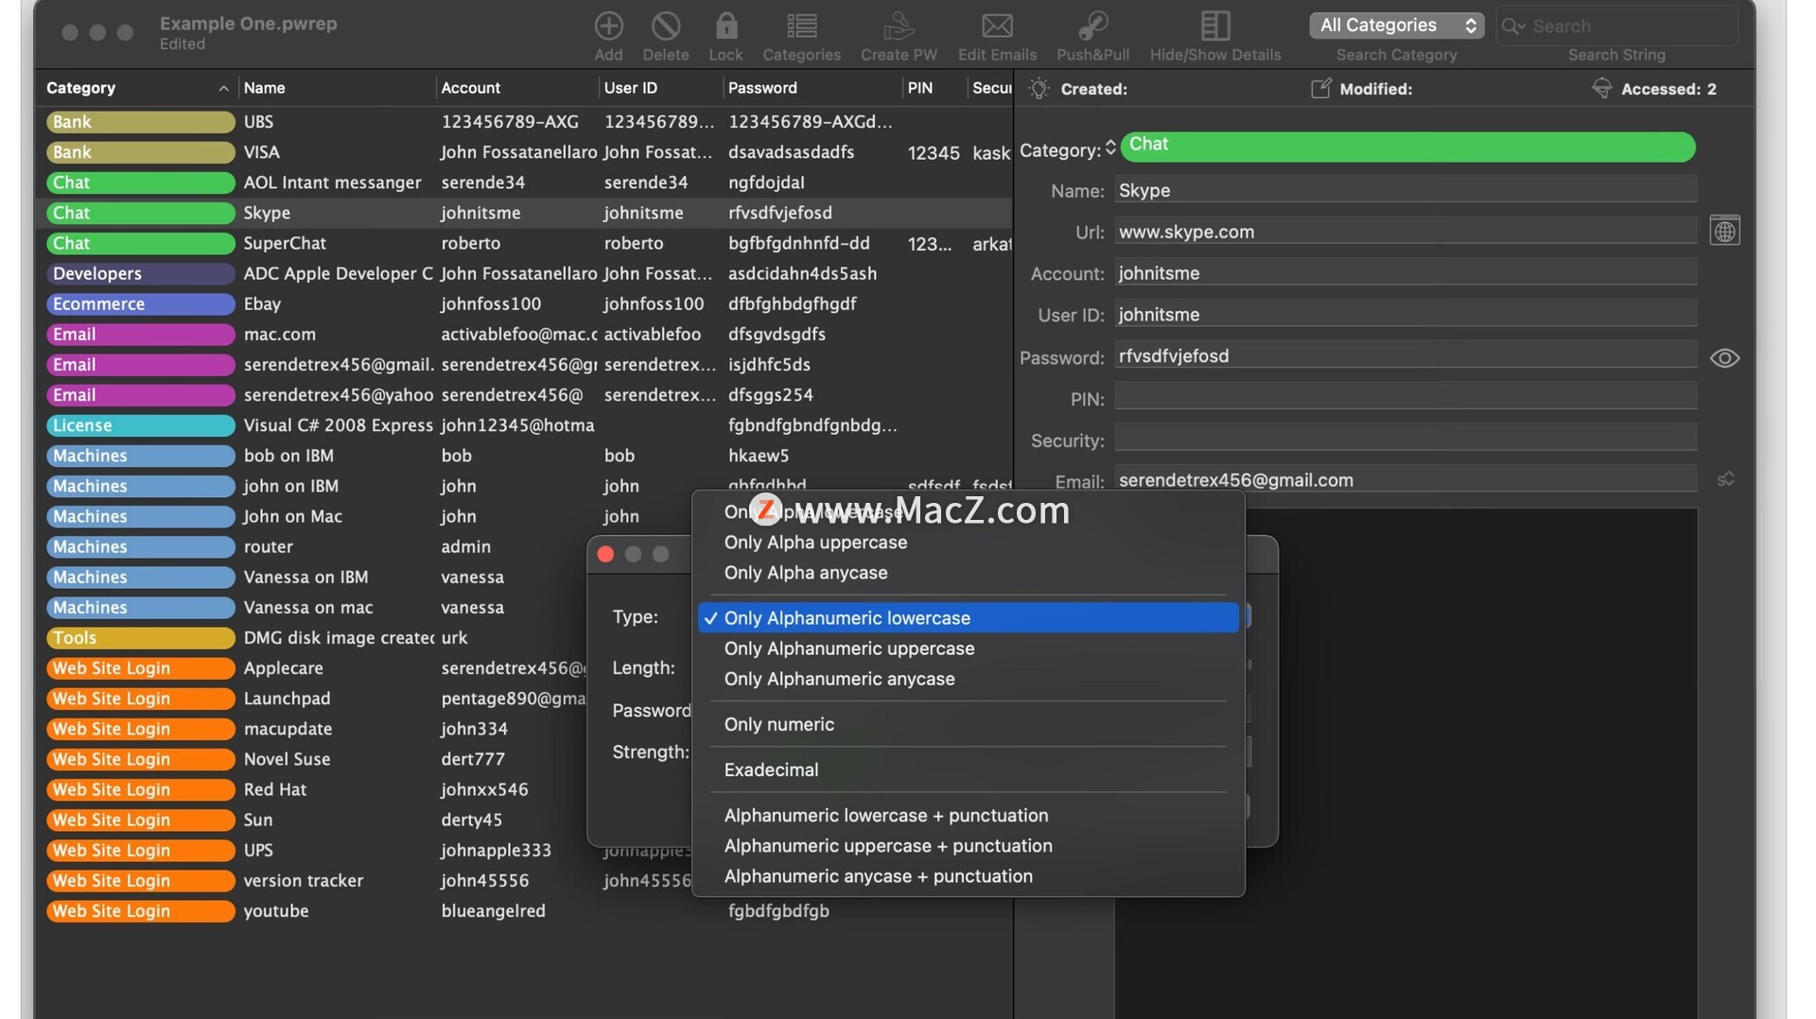Click the Add record toolbar icon
Image resolution: width=1816 pixels, height=1019 pixels.
(608, 26)
